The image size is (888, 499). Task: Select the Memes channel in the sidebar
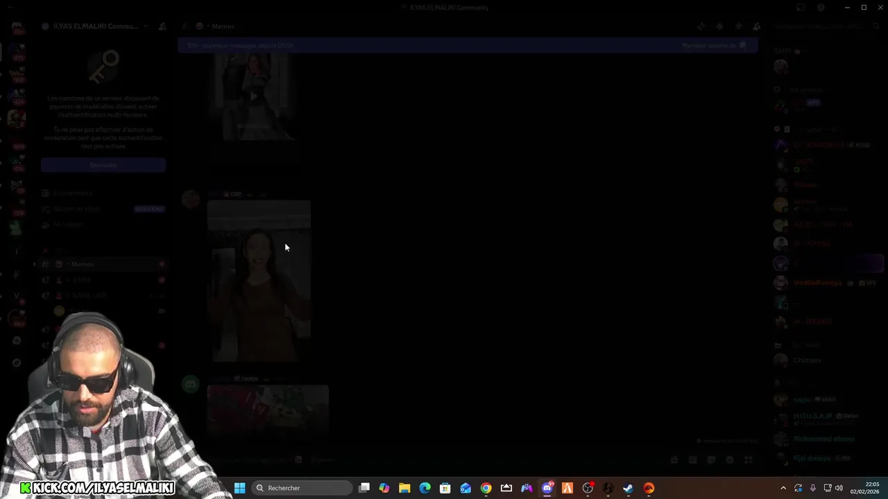pyautogui.click(x=101, y=264)
